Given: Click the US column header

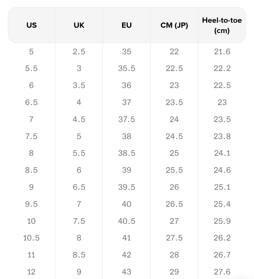Looking at the screenshot, I should (x=31, y=25).
